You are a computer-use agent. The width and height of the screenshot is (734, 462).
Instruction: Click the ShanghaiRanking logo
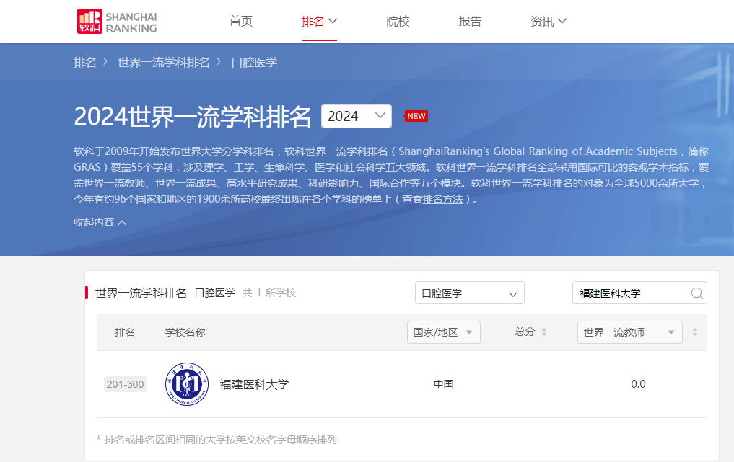[117, 21]
